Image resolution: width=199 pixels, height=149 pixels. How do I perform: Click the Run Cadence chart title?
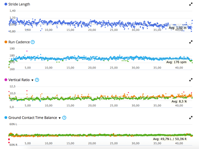[x=19, y=42]
